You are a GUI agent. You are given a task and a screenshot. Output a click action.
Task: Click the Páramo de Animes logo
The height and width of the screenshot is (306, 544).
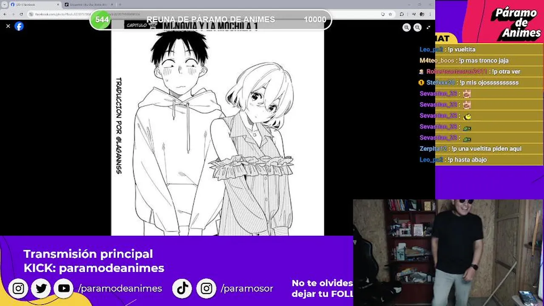click(x=515, y=23)
